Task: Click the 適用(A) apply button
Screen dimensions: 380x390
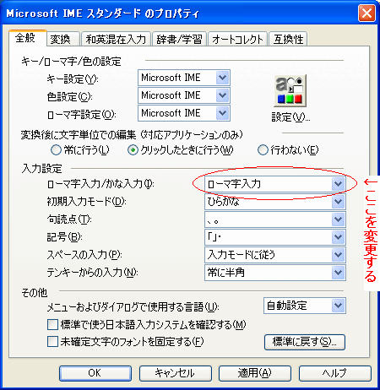Action: point(255,373)
